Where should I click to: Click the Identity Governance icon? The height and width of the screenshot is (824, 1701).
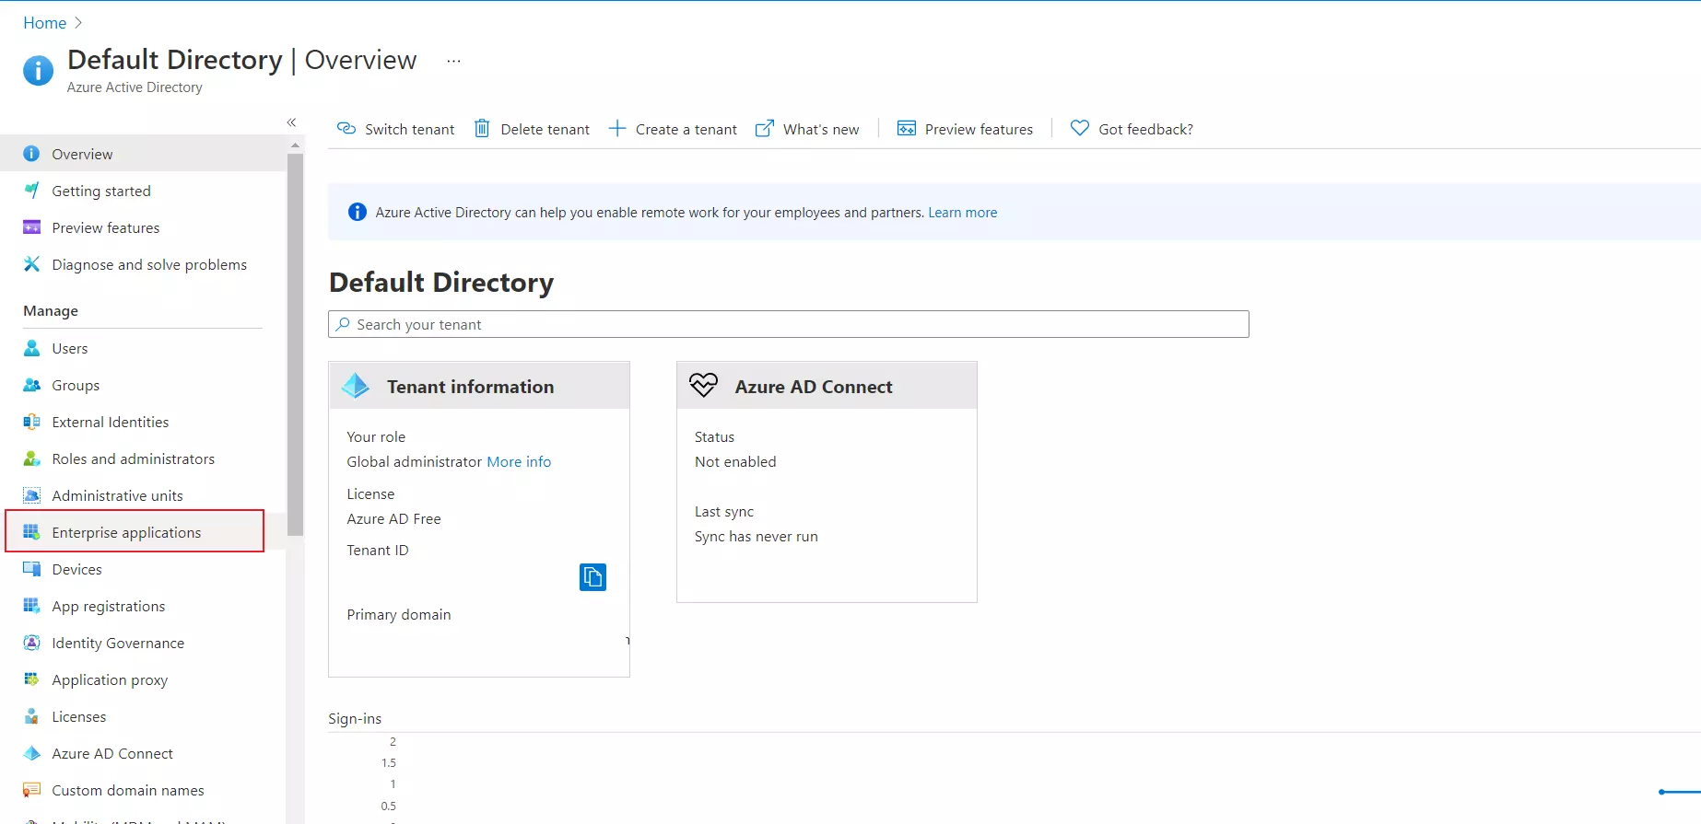[x=31, y=643]
